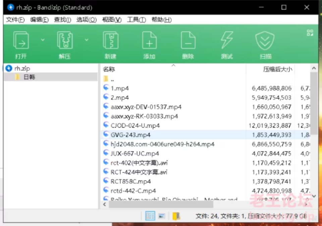Select file aaxv.xyz-DEV-01537.mp4
The image size is (322, 226).
[146, 107]
